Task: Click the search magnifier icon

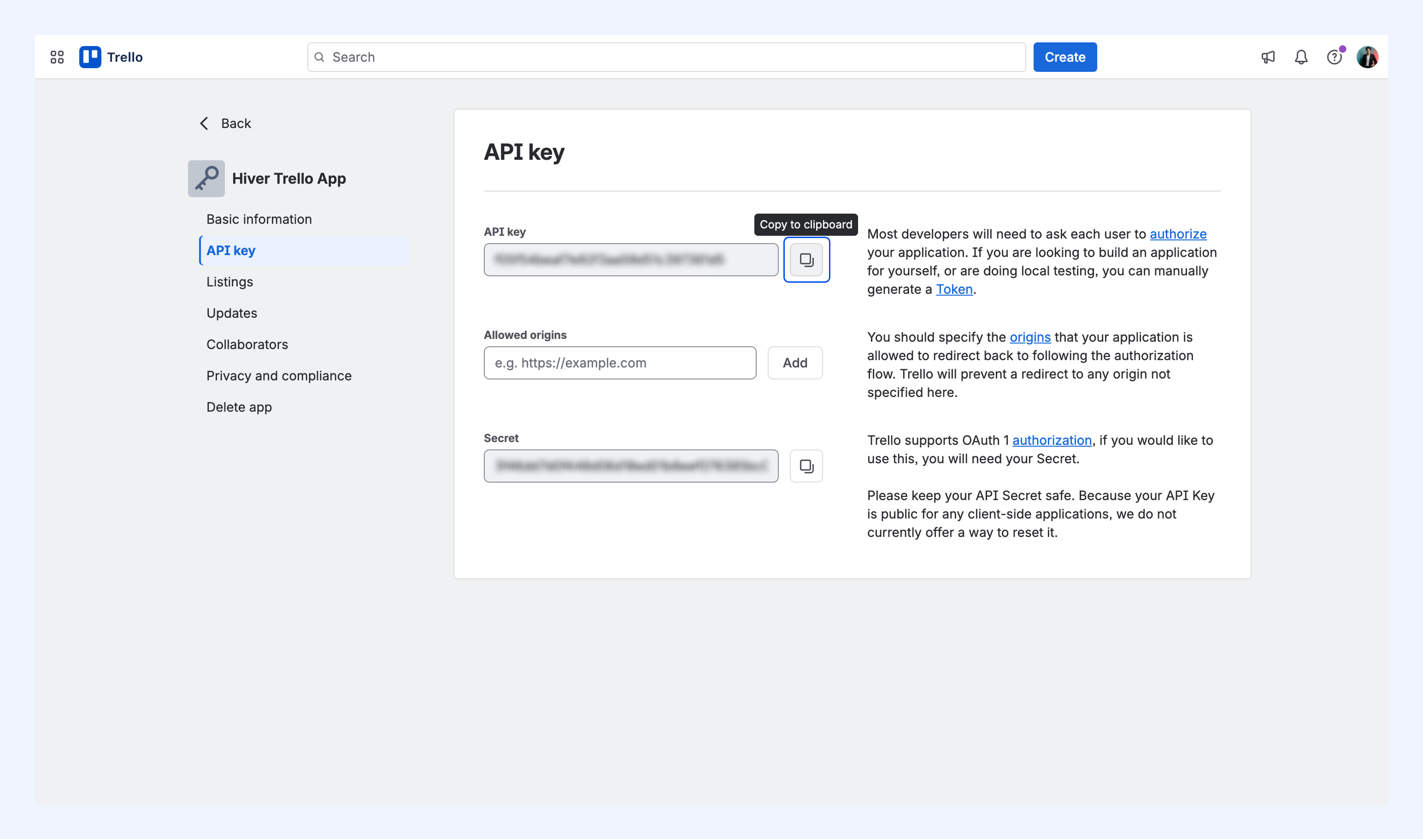Action: click(319, 57)
